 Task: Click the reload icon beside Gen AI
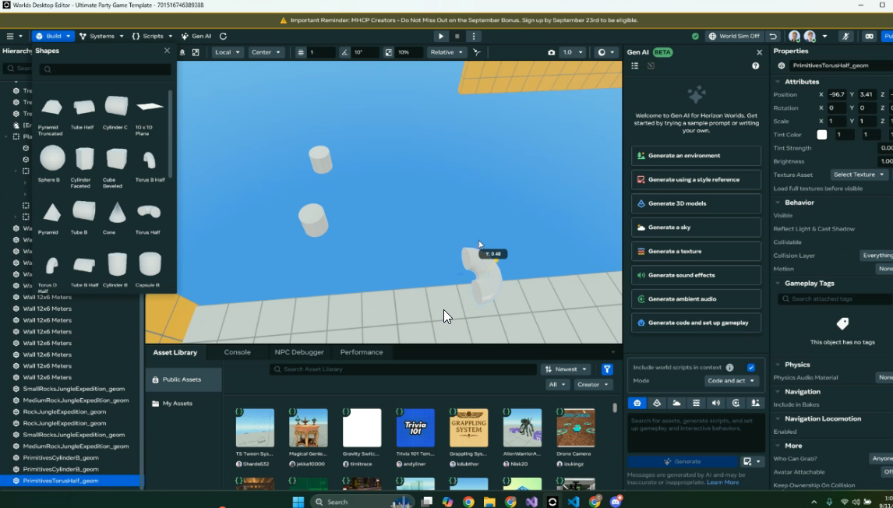[x=223, y=36]
